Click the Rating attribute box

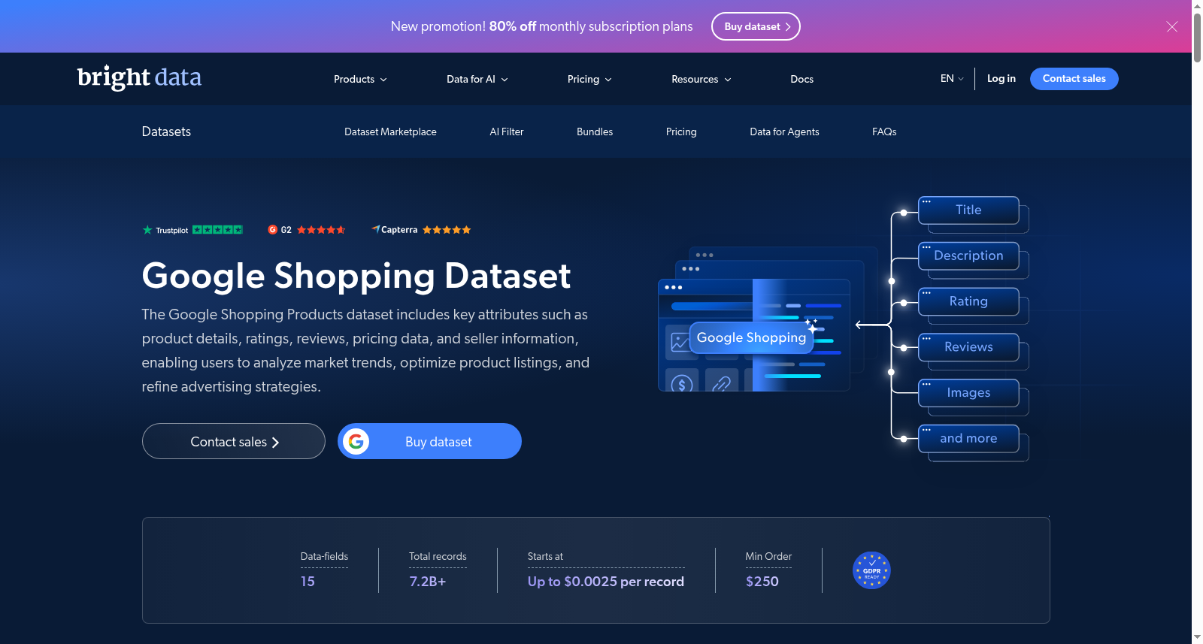coord(968,301)
